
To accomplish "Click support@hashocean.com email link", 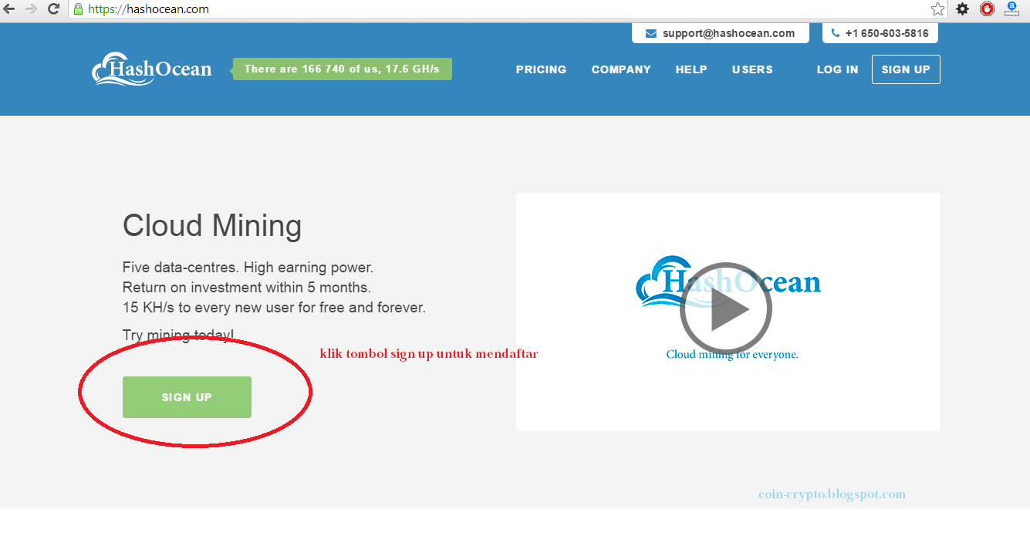I will (x=728, y=33).
